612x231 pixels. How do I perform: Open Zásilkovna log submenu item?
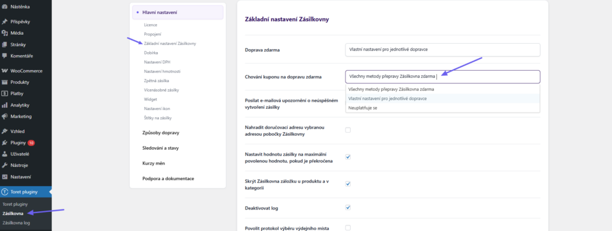click(16, 223)
